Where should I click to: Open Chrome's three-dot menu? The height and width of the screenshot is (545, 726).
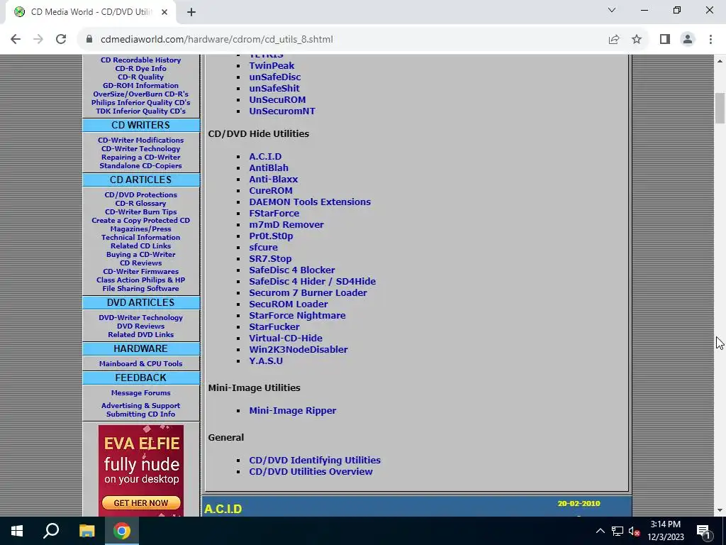pyautogui.click(x=710, y=40)
